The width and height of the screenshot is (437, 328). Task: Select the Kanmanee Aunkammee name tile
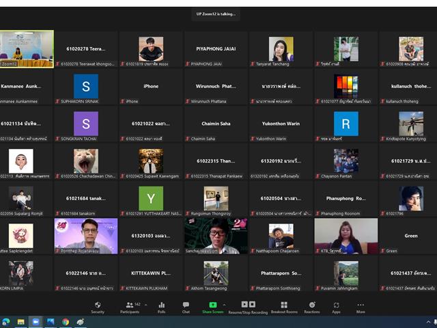pos(26,87)
